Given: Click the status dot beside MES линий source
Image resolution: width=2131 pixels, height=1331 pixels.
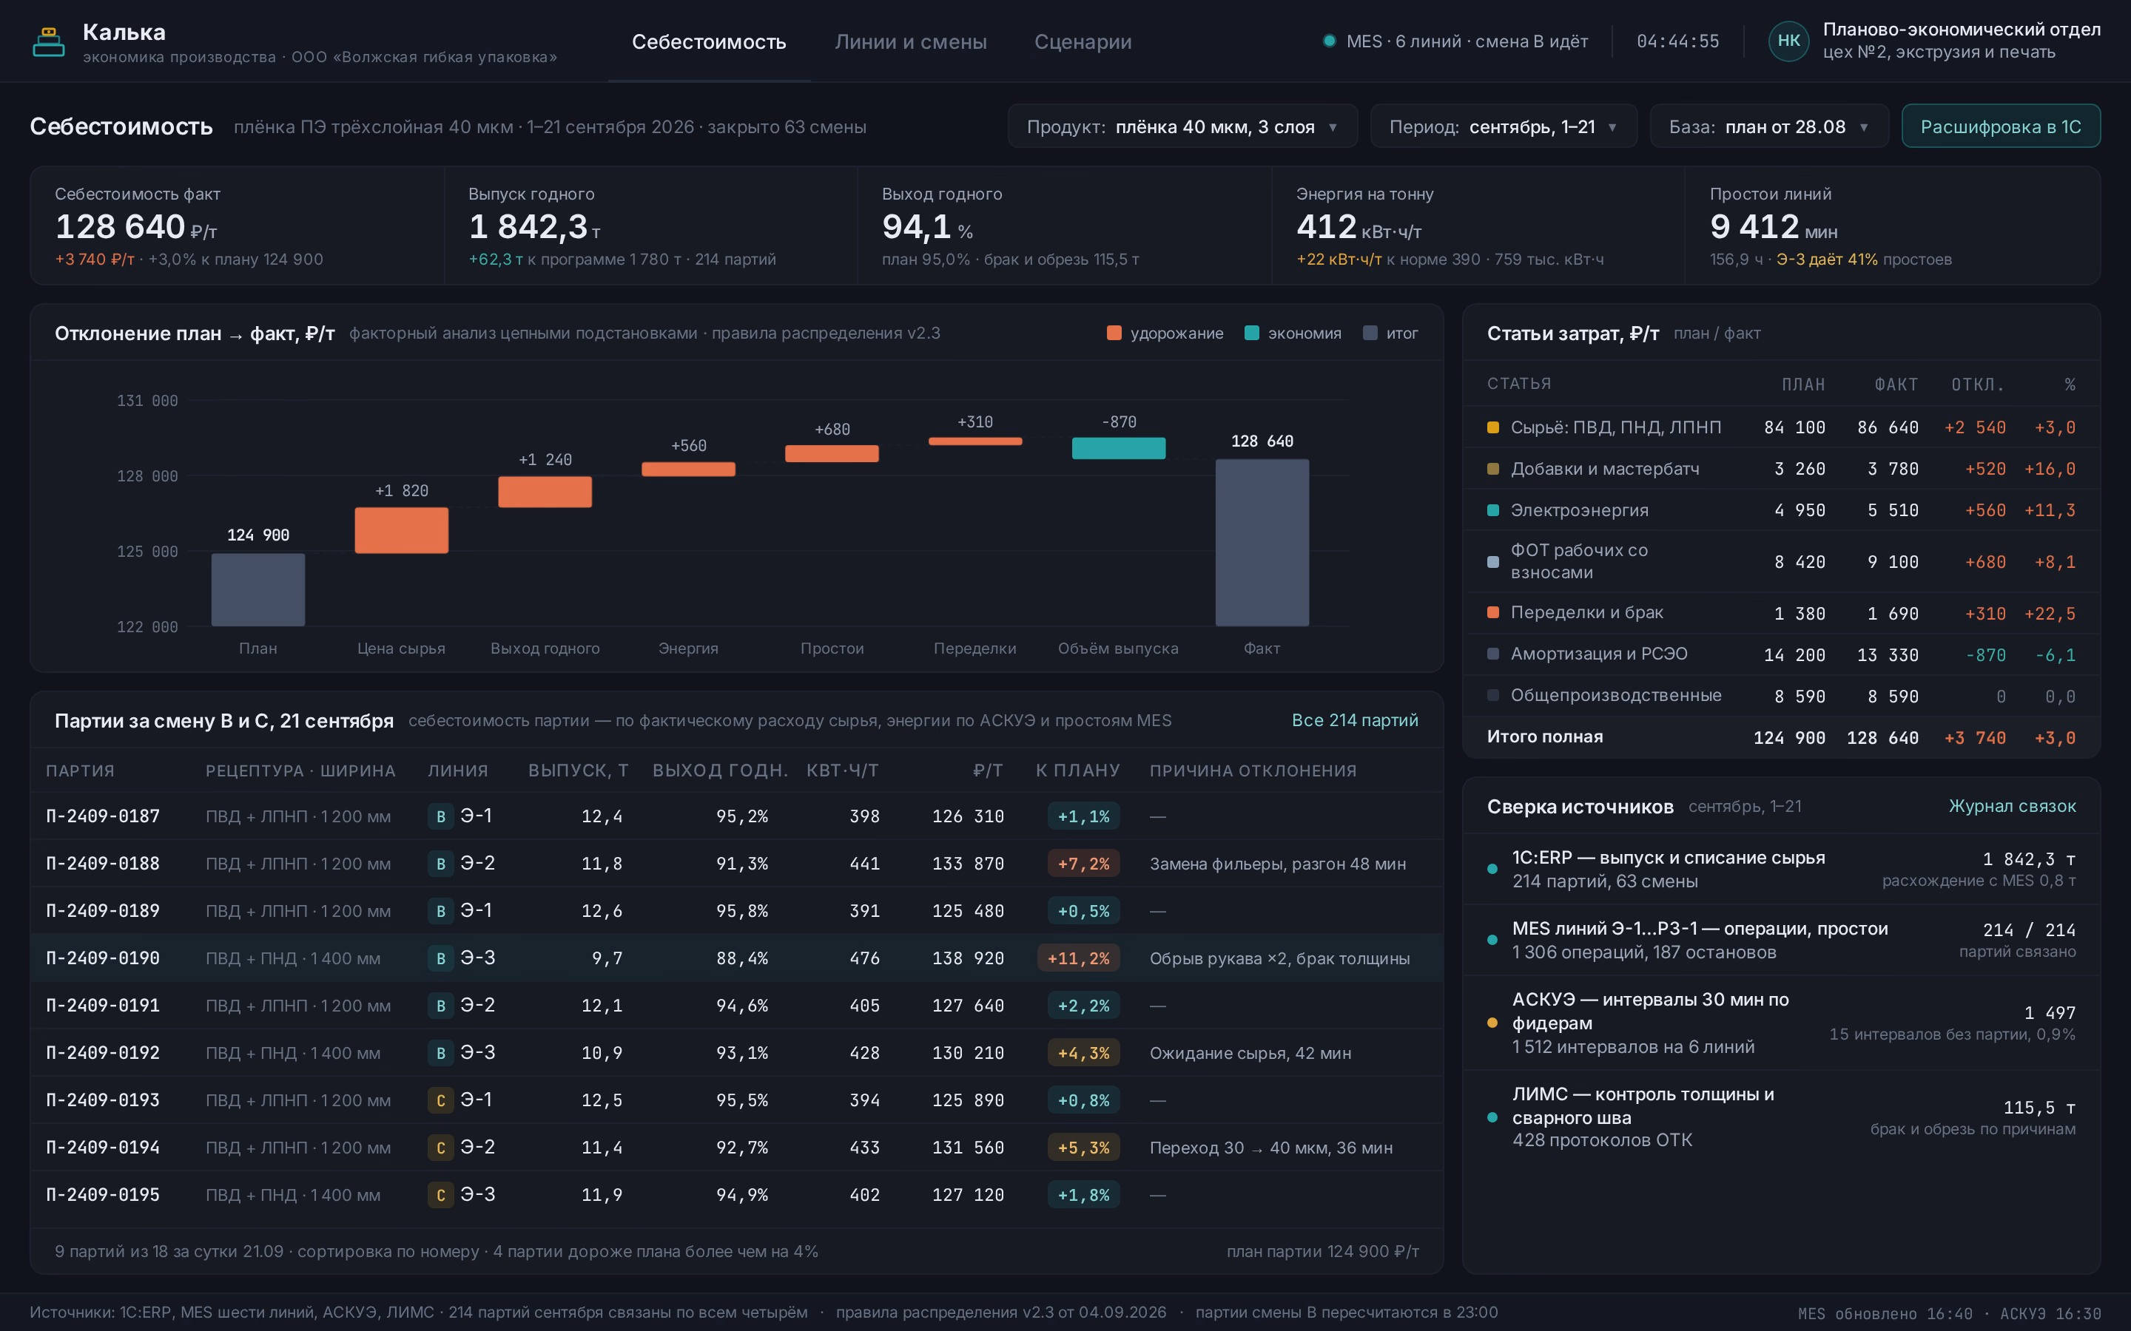Looking at the screenshot, I should pyautogui.click(x=1492, y=940).
